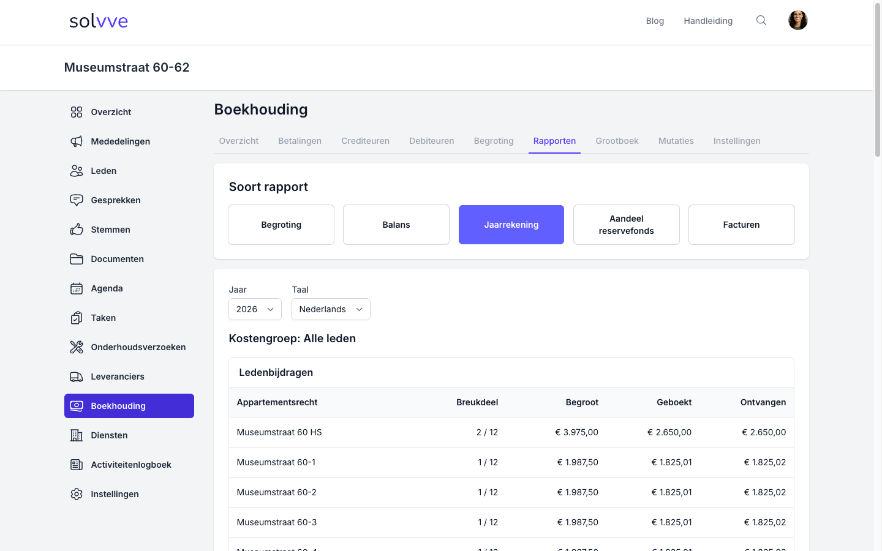Click the solvve logo
882x551 pixels.
coord(99,21)
